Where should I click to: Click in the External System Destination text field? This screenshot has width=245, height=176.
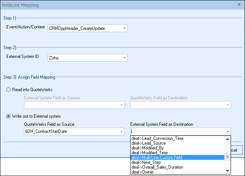click(177, 132)
